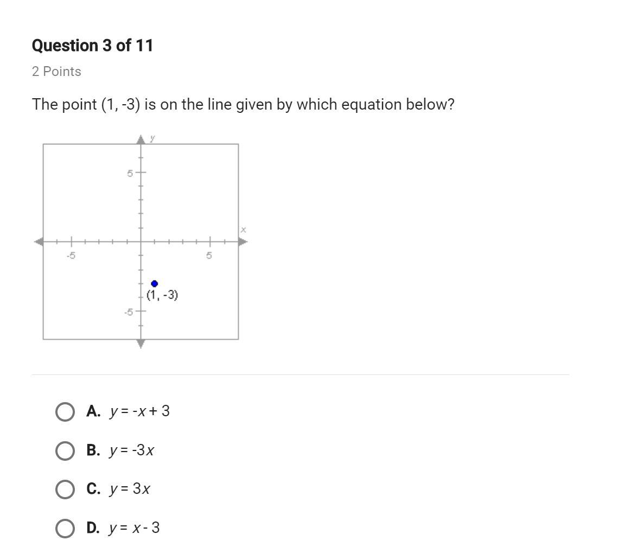Select radio button for answer A
This screenshot has height=553, width=630.
(x=65, y=412)
